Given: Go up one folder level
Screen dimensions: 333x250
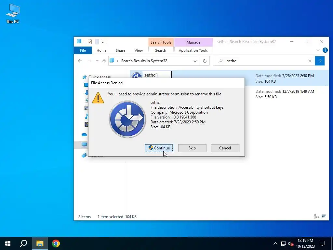Looking at the screenshot, I should 104,61.
